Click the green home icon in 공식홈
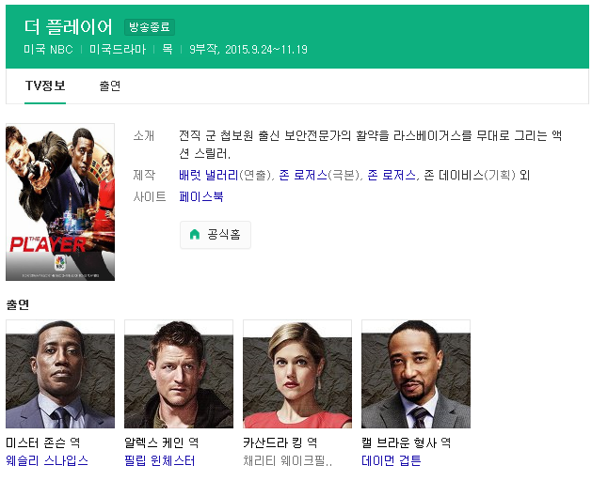The image size is (608, 481). [194, 234]
